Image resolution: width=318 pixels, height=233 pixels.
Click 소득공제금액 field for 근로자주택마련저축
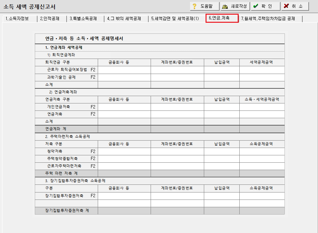pyautogui.click(x=262, y=166)
